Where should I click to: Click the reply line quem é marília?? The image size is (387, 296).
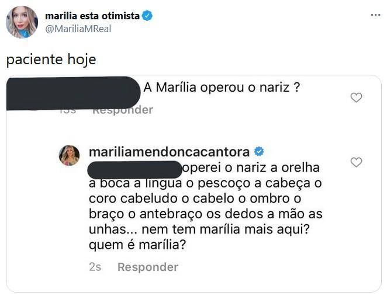click(137, 245)
